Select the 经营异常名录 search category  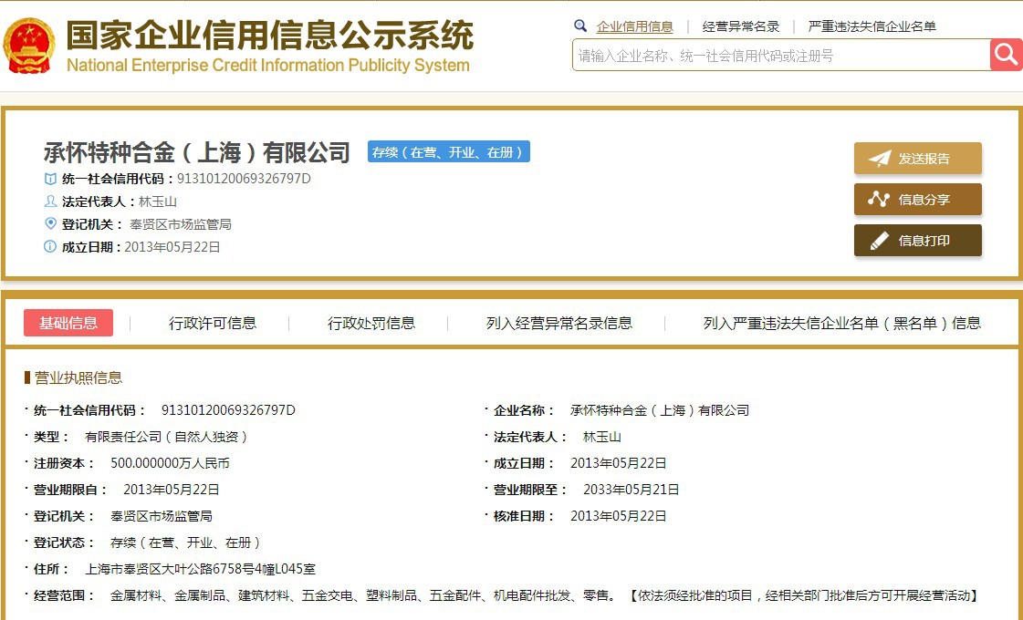(741, 26)
